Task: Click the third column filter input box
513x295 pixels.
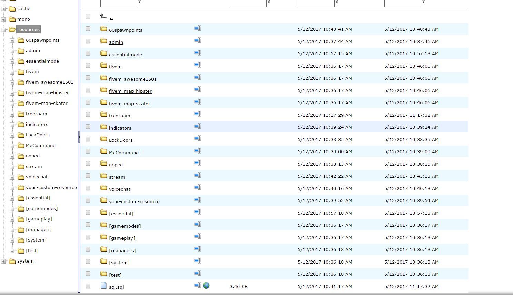Action: click(x=316, y=3)
